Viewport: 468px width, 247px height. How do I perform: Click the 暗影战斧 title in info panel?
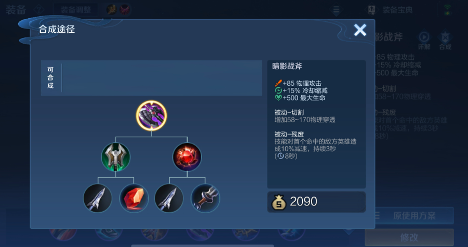click(287, 67)
